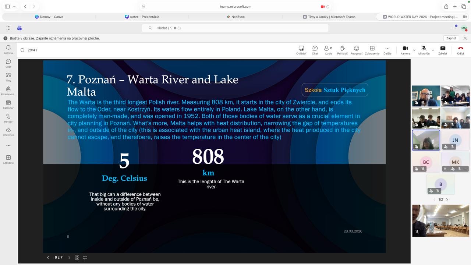Image resolution: width=471 pixels, height=265 pixels.
Task: Show the Ľudia participants list
Action: coord(328,50)
